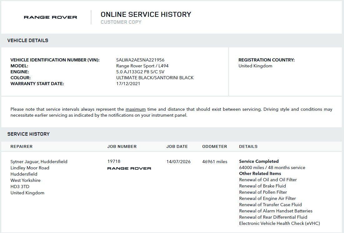Select postcode HD3 3TD
Screen dimensions: 344x233
(x=20, y=187)
